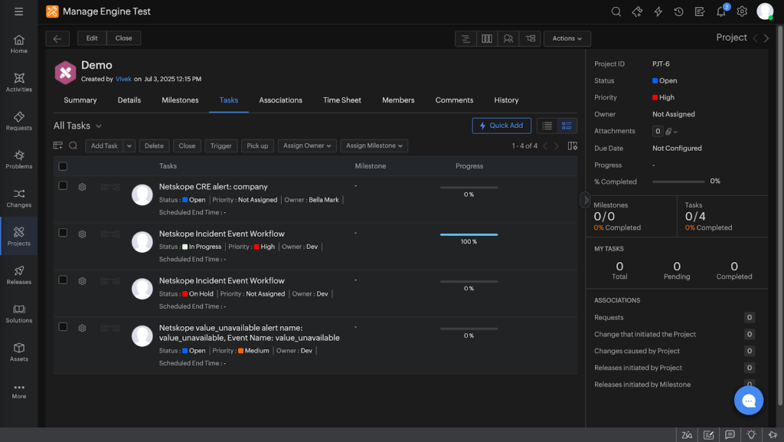
Task: Open Changes module in sidebar
Action: [x=19, y=198]
